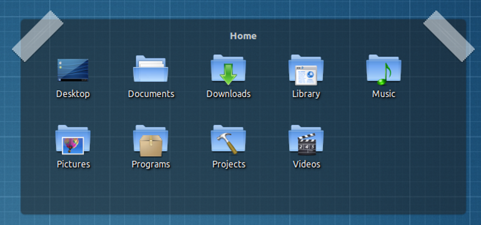The width and height of the screenshot is (481, 225).
Task: Open the Pictures folder with balloon
Action: [72, 139]
